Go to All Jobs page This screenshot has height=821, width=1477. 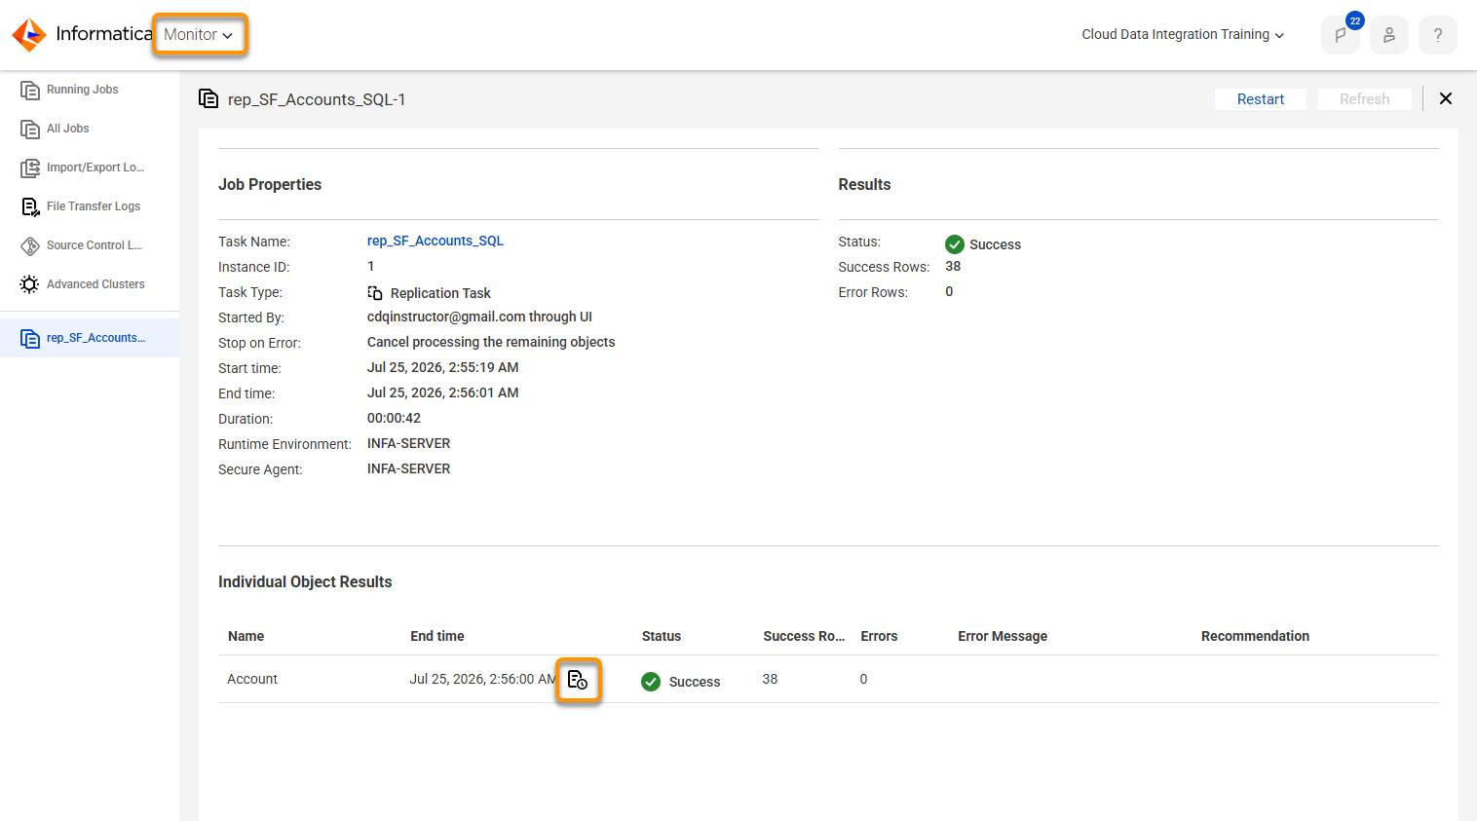click(x=68, y=129)
